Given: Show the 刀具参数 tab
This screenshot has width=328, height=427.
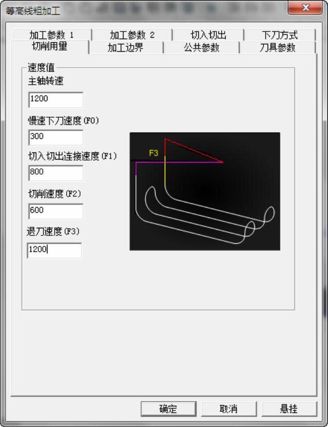Looking at the screenshot, I should pyautogui.click(x=277, y=48).
